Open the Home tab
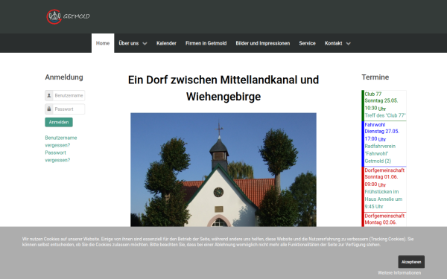Image resolution: width=447 pixels, height=279 pixels. 103,43
